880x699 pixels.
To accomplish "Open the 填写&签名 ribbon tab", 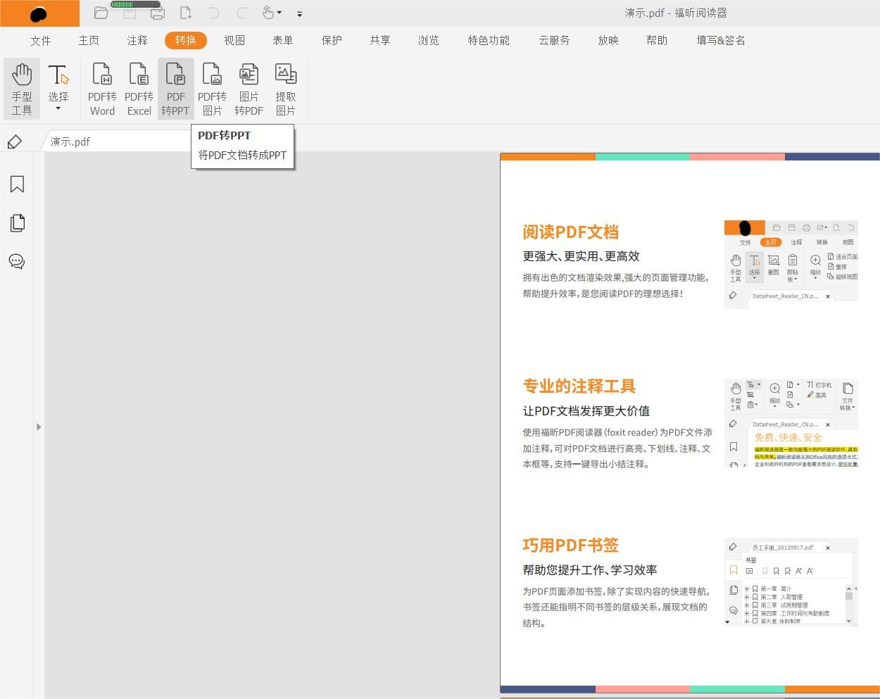I will coord(721,40).
